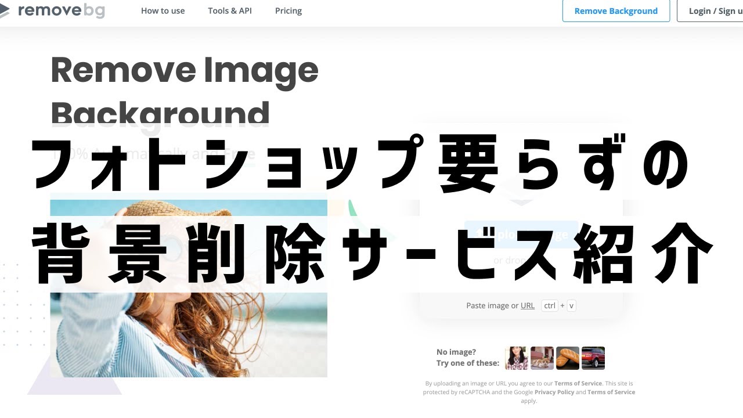Select the woman sample image thumbnail
Image resolution: width=743 pixels, height=418 pixels.
pos(517,358)
